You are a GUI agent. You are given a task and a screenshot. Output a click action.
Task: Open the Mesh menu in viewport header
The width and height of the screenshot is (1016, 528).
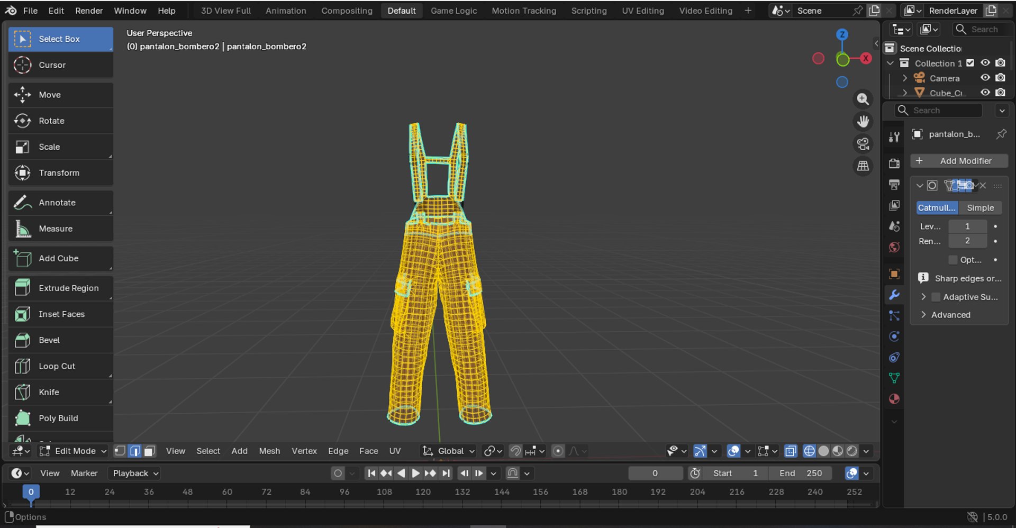269,451
